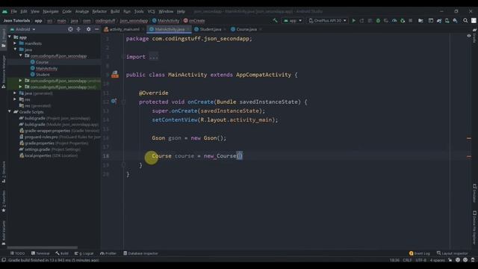Viewport: 478px width, 269px height.
Task: Click the Project panel horizontal scrollbar
Action: point(43,247)
